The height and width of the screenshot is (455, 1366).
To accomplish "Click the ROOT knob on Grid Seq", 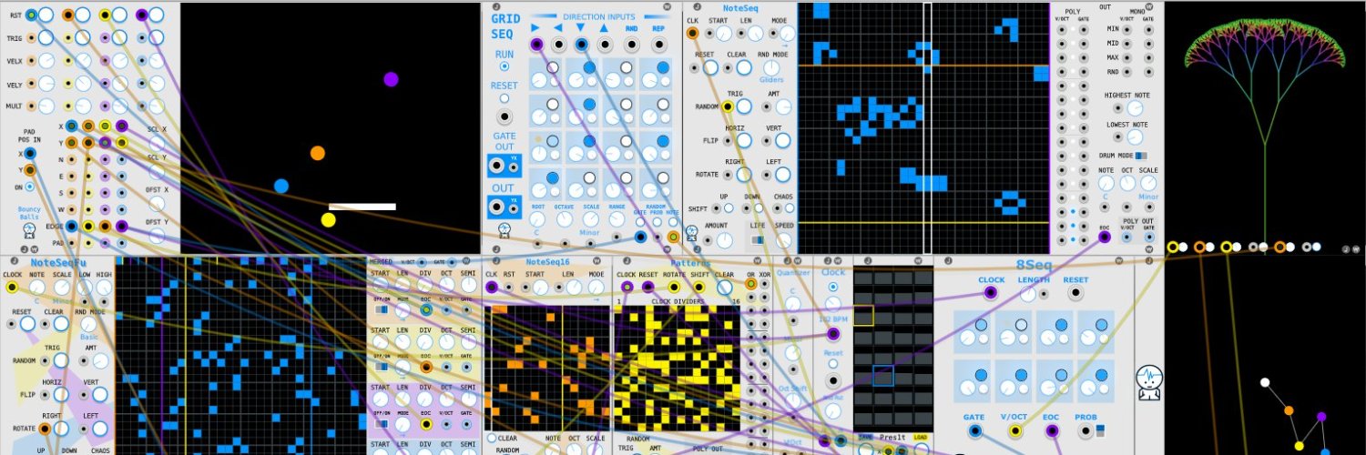I will point(537,219).
